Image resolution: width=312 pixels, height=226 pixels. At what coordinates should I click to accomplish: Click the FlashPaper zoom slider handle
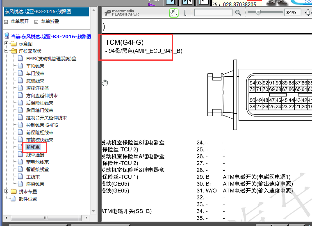(258, 12)
